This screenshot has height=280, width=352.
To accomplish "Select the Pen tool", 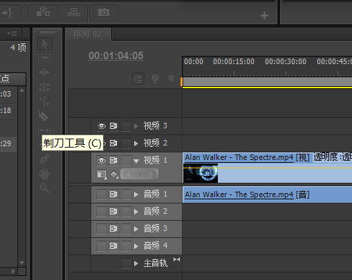I will click(x=44, y=159).
